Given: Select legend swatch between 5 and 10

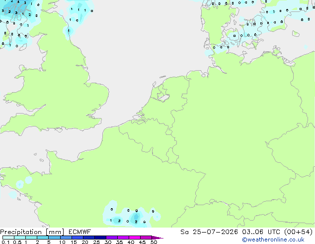Looking at the screenshot, I should tap(55, 238).
